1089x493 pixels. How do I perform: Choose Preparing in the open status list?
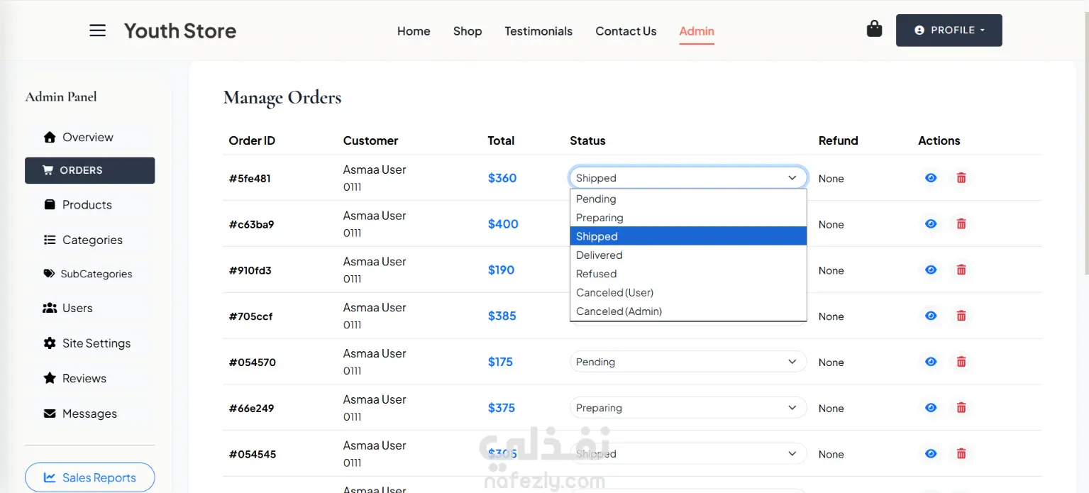(688, 218)
